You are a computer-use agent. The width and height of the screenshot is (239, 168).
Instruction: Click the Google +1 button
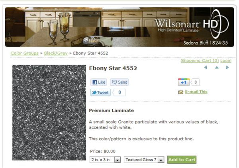(x=184, y=82)
